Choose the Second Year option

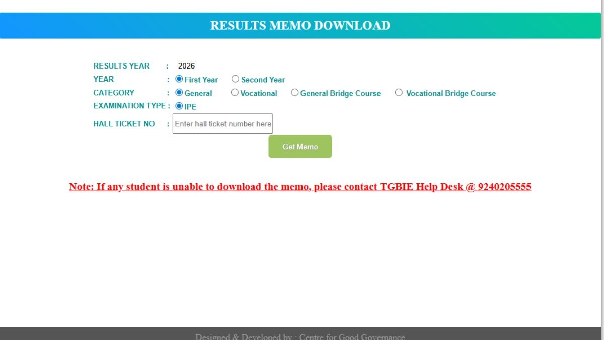tap(235, 79)
